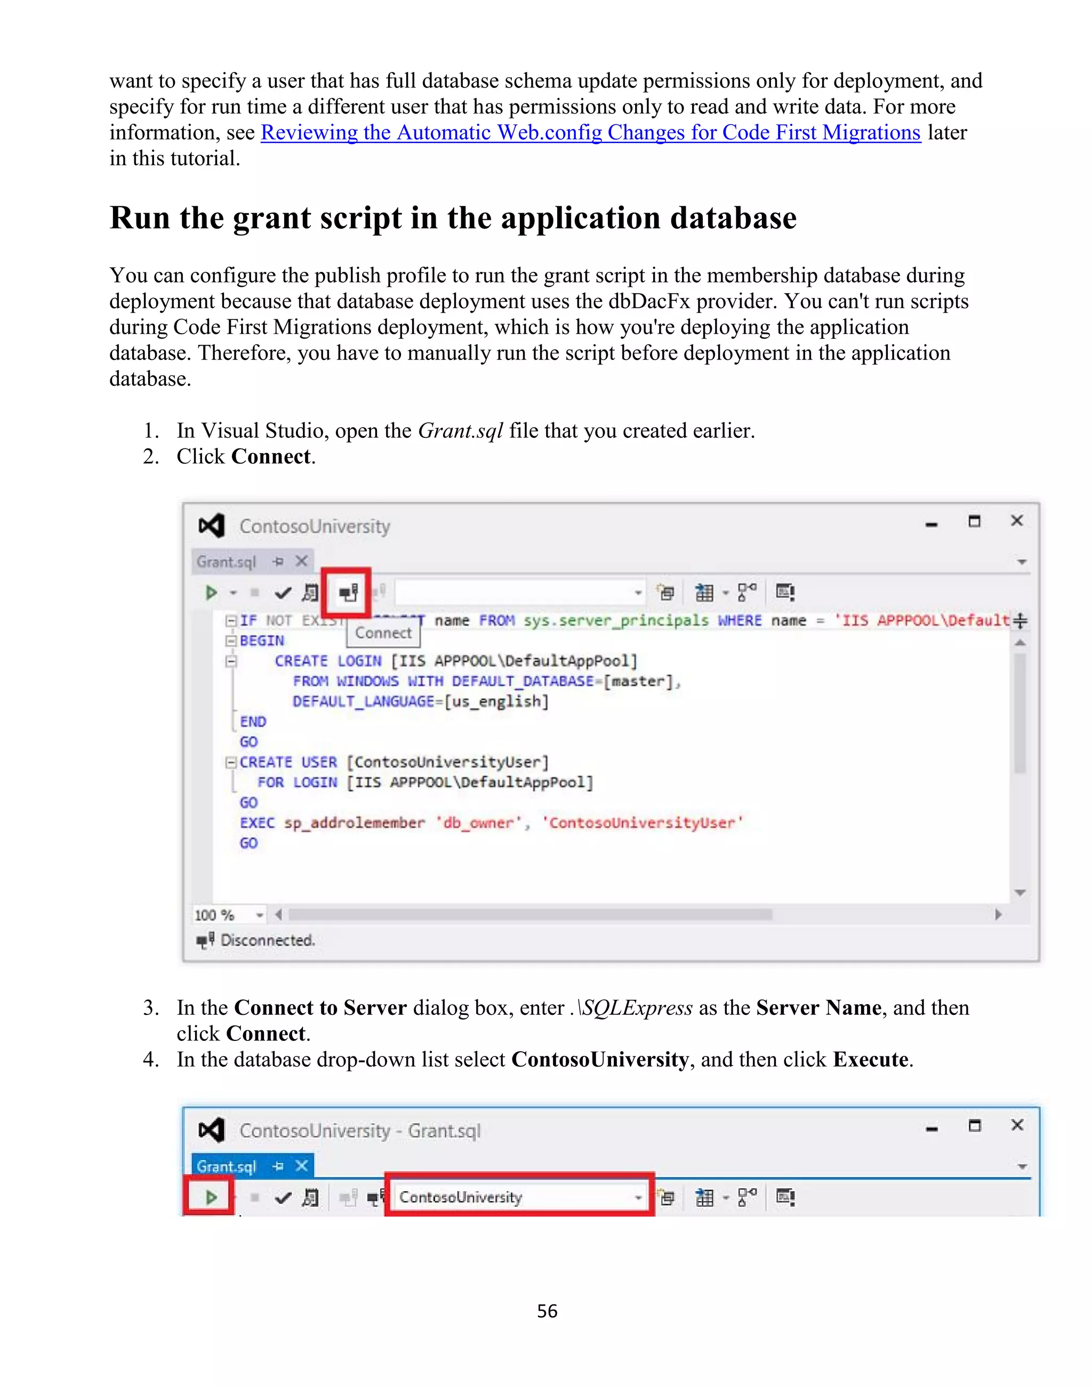Click greyed Connect icon in second window toolbar
This screenshot has width=1092, height=1386.
coord(348,1197)
